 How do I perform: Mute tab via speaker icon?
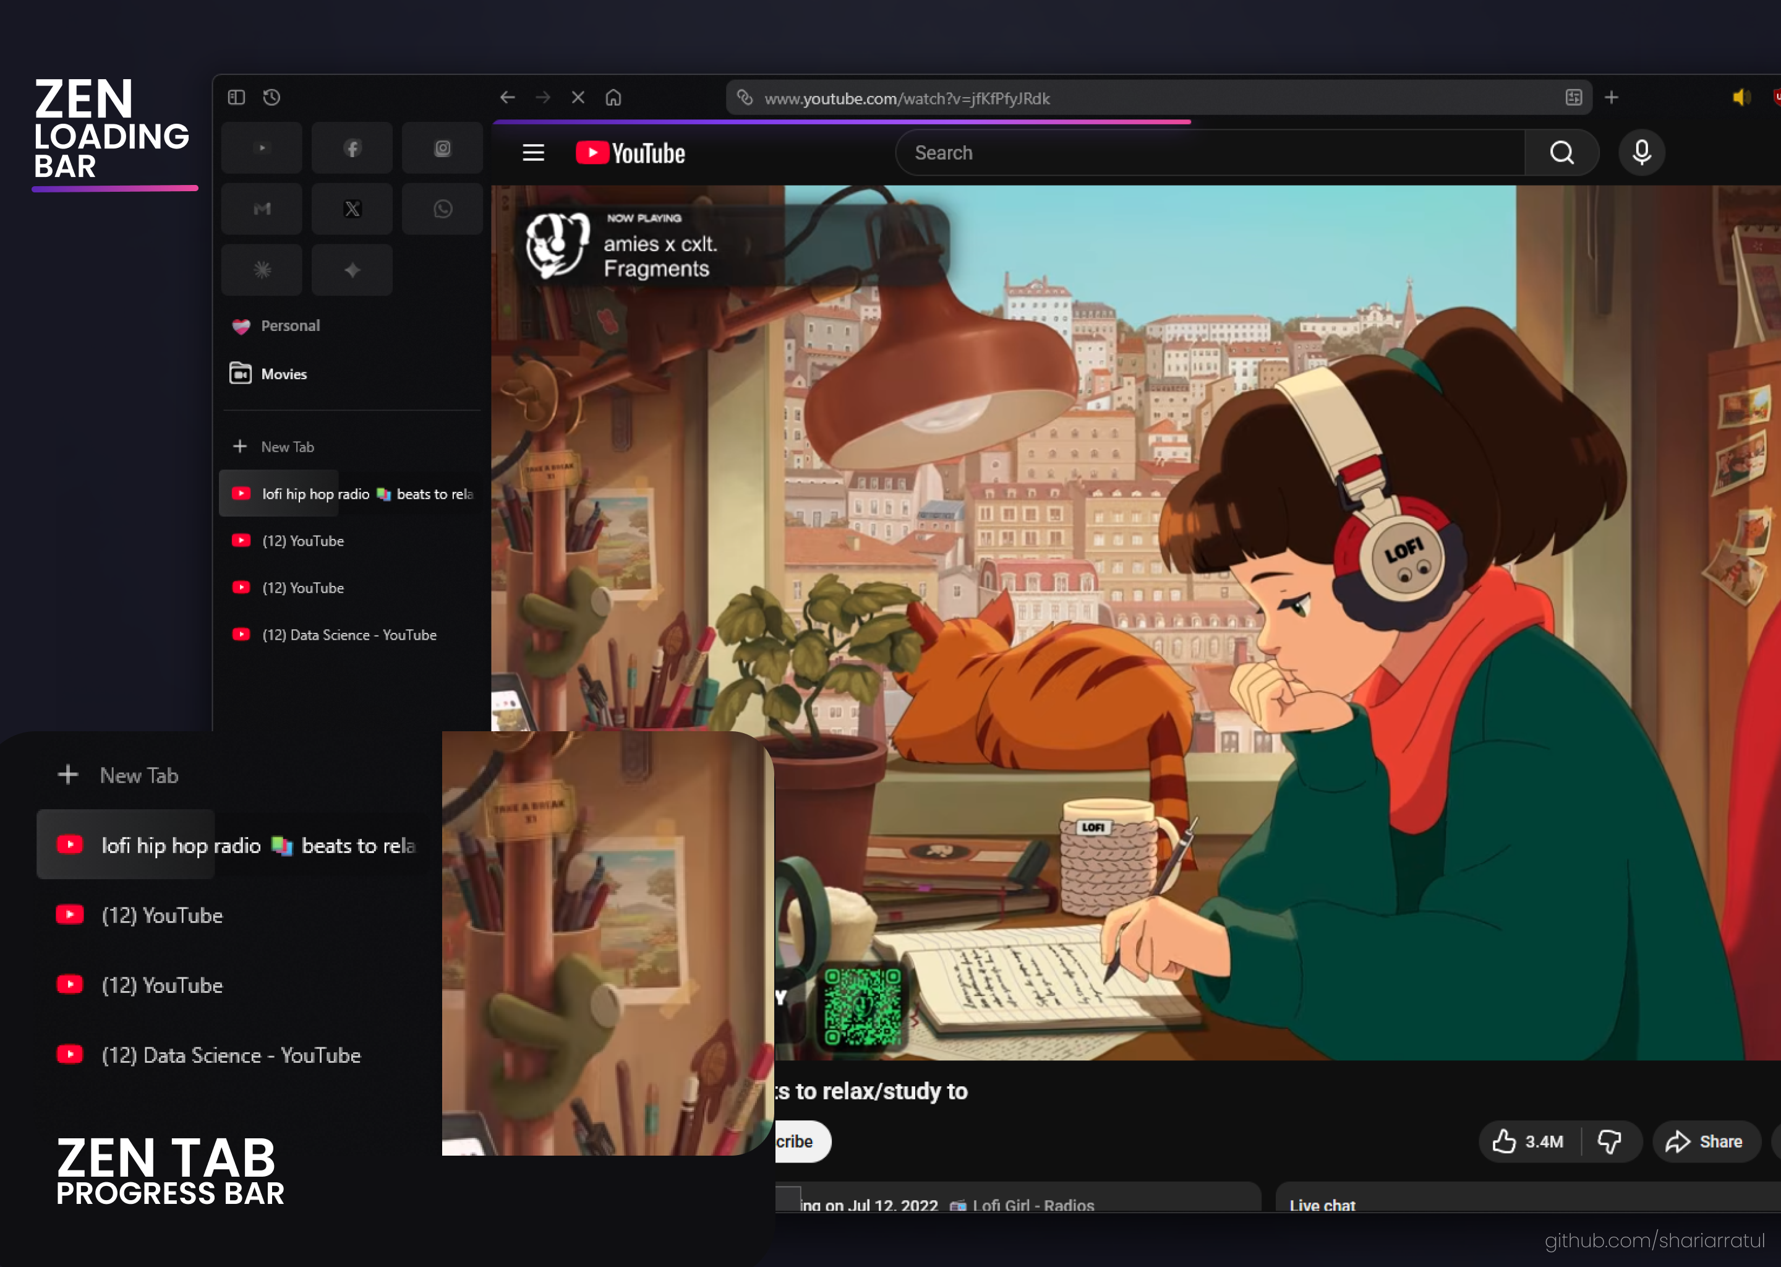[x=1740, y=98]
